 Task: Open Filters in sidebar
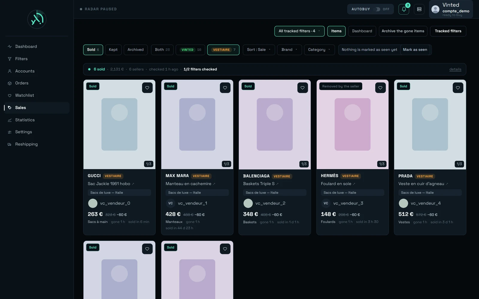[x=37, y=59]
